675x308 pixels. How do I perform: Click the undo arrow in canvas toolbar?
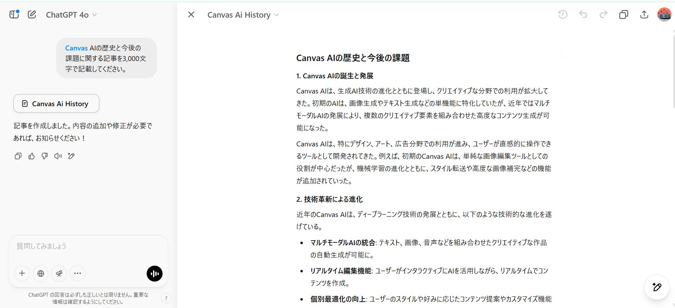point(583,14)
